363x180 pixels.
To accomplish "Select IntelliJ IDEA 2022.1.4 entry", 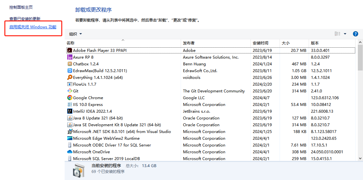I will pos(92,111).
